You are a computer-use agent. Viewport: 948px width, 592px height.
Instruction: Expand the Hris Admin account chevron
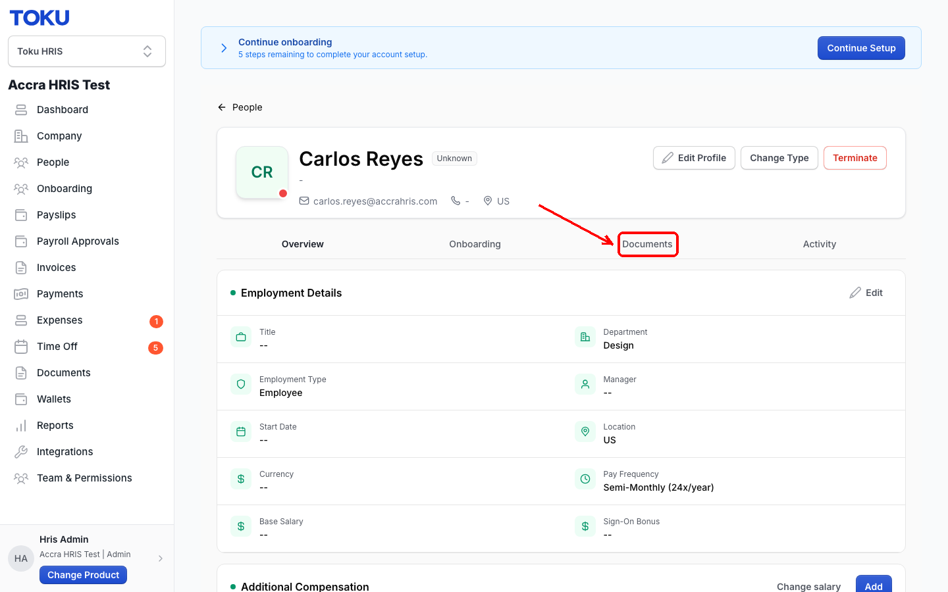click(x=161, y=558)
